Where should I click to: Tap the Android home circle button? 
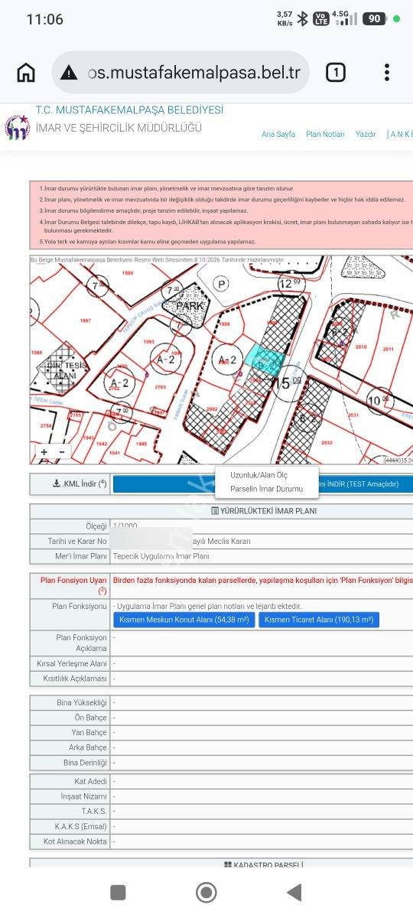(206, 892)
